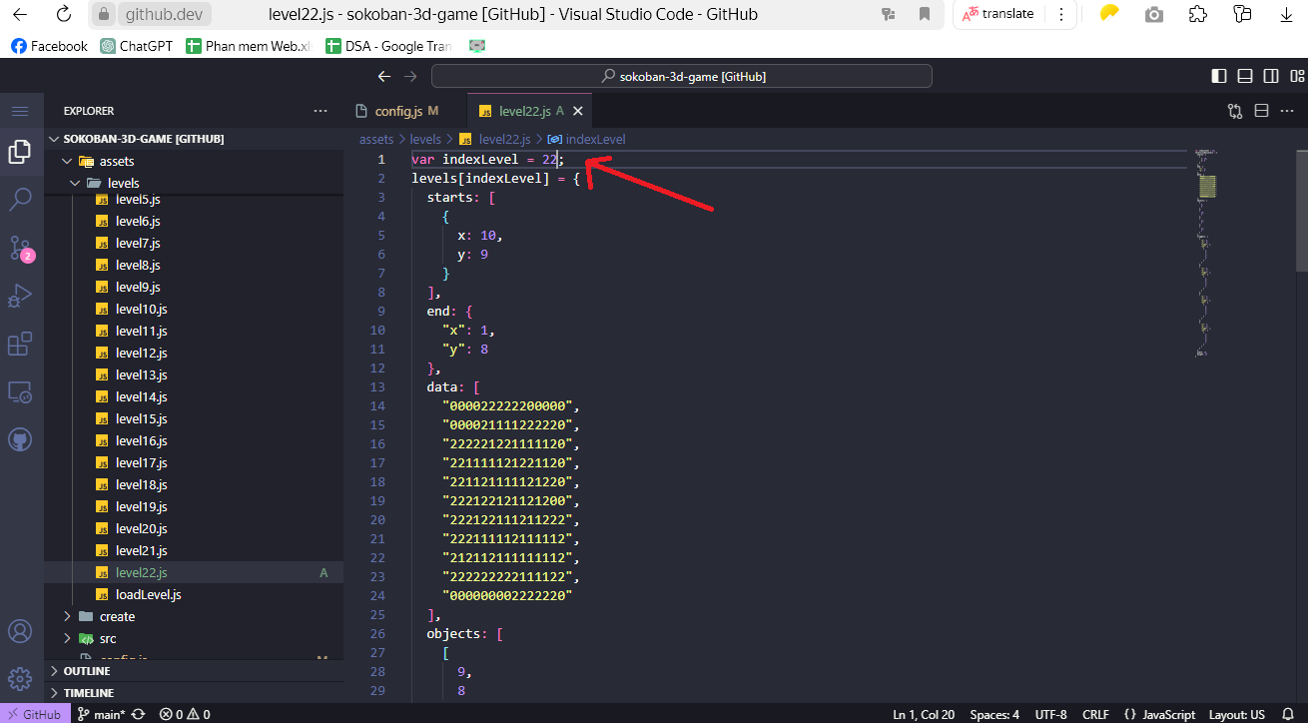The width and height of the screenshot is (1308, 723).
Task: Toggle the bottom panel layout icon
Action: (1245, 76)
